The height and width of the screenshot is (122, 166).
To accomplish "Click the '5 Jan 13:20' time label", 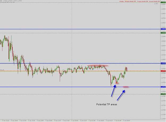I will 6,121.
